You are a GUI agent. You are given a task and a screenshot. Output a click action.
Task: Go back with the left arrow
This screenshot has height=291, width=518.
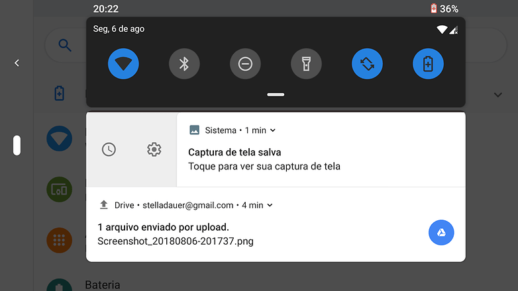point(17,63)
